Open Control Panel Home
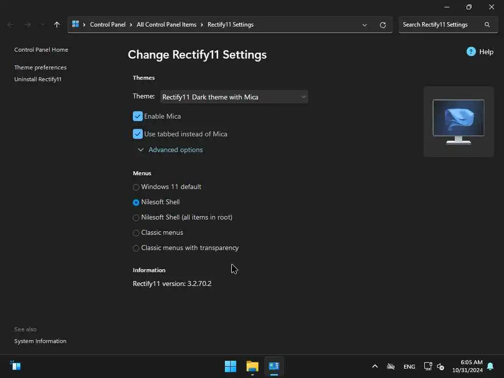 (x=41, y=50)
